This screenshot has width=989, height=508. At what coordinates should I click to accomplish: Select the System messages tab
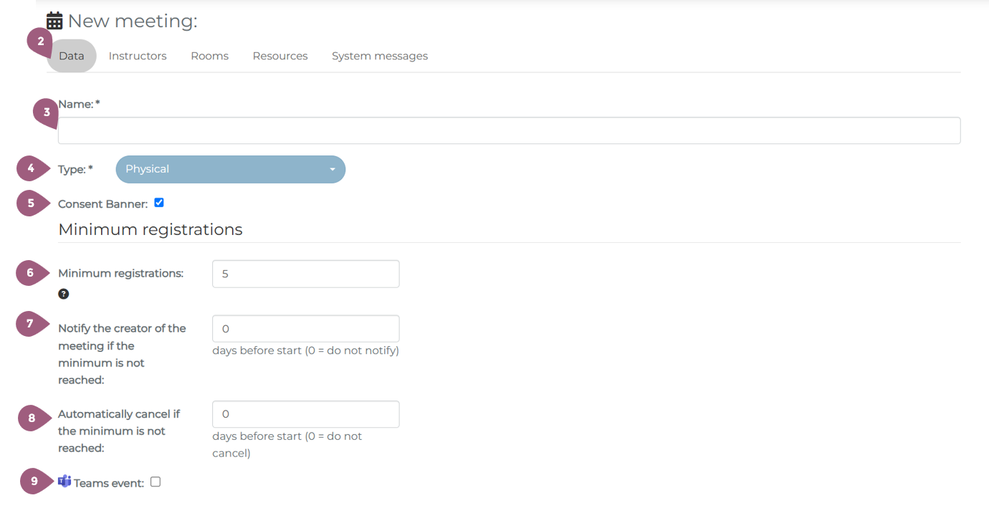click(380, 56)
